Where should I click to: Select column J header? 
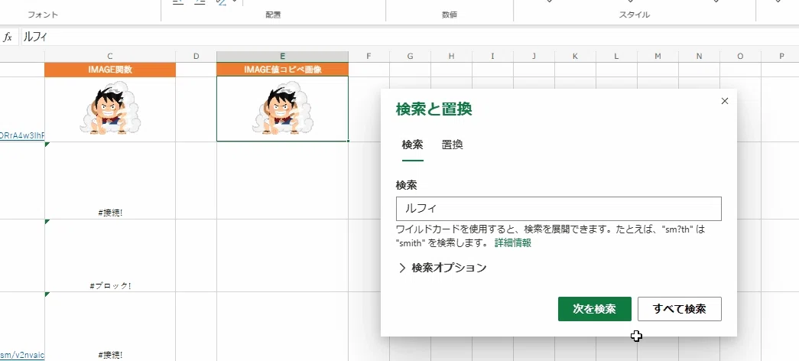[x=534, y=57]
